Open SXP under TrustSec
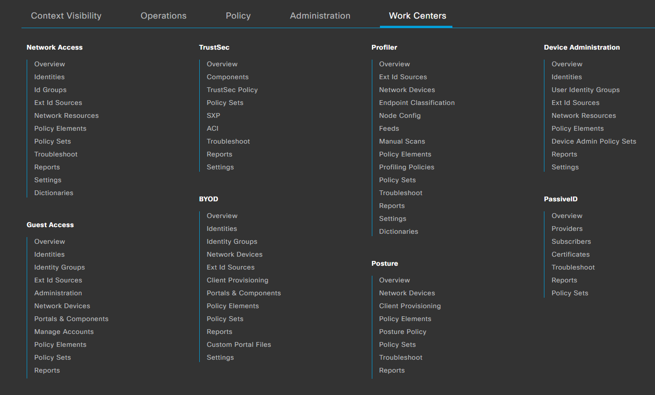The image size is (655, 395). pyautogui.click(x=214, y=115)
